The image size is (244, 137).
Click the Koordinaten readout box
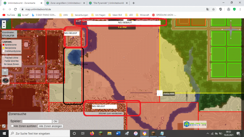click(x=9, y=34)
